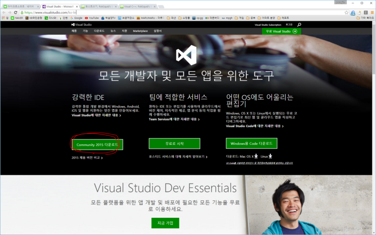
Task: Open a new browser tab
Action: click(161, 7)
